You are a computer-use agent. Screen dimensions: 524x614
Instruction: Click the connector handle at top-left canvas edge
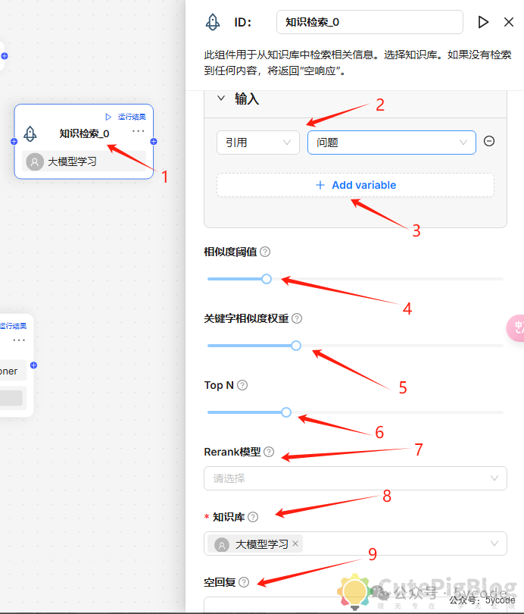click(x=5, y=56)
